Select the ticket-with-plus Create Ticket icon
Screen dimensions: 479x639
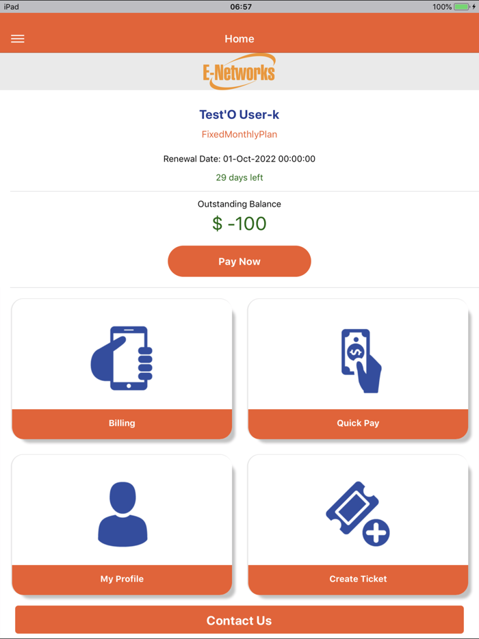tap(358, 512)
